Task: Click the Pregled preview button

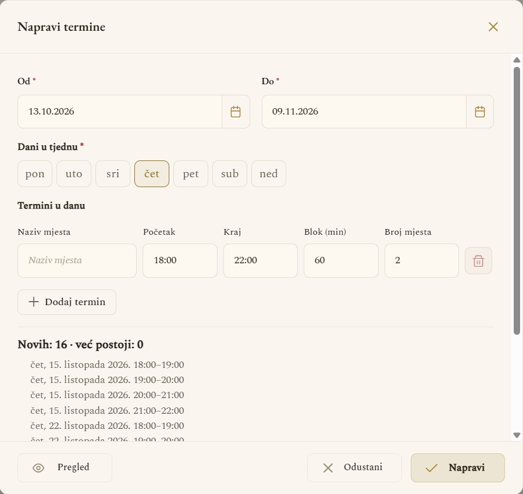Action: point(65,468)
